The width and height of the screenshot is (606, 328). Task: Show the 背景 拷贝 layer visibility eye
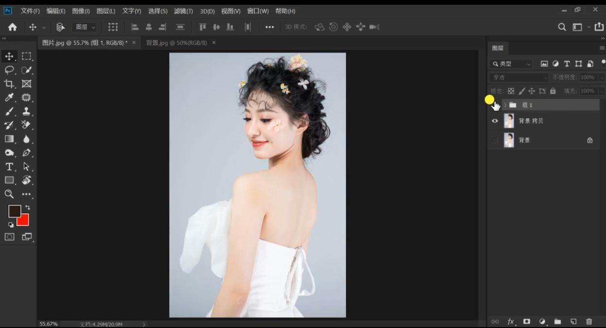[x=495, y=121]
